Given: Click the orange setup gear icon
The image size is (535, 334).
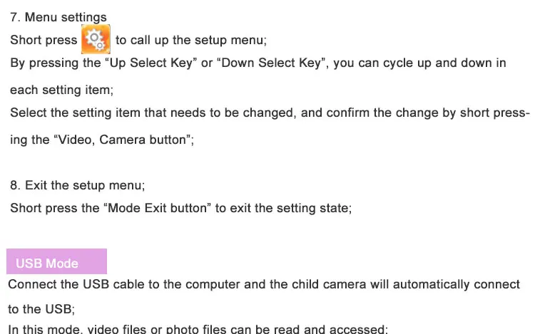Looking at the screenshot, I should (x=96, y=39).
